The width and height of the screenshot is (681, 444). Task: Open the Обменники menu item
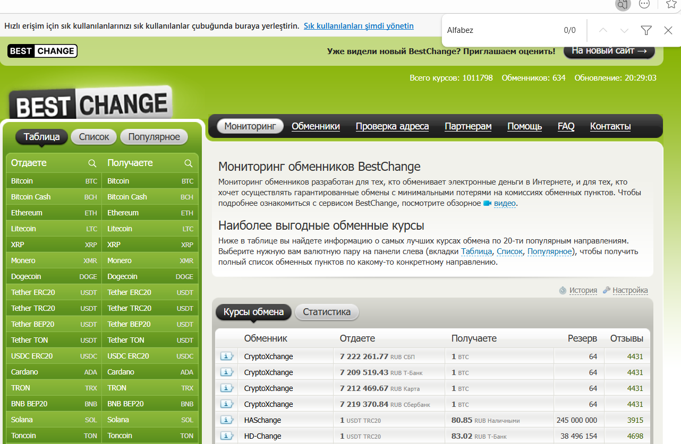coord(316,126)
